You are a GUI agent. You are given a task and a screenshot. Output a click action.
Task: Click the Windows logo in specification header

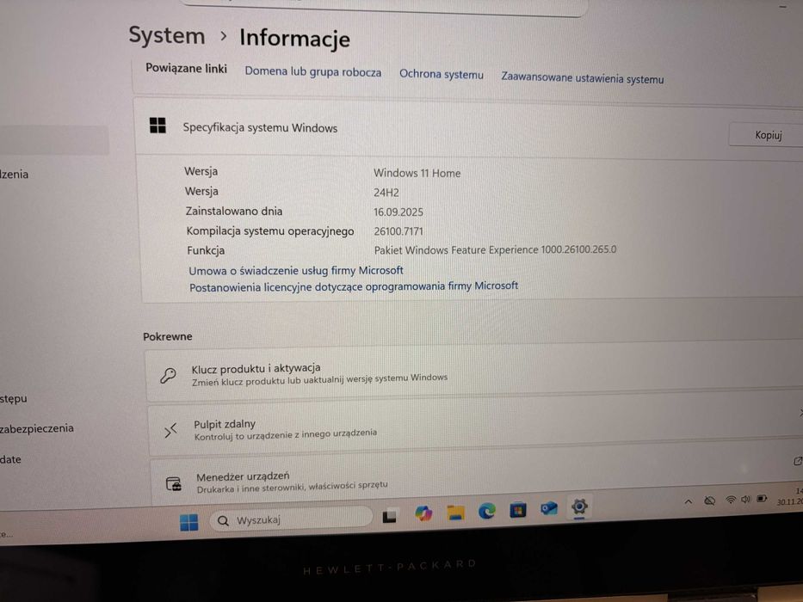pyautogui.click(x=158, y=125)
